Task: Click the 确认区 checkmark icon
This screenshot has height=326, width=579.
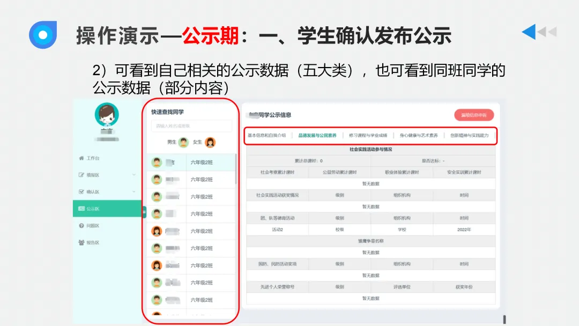Action: pyautogui.click(x=81, y=191)
